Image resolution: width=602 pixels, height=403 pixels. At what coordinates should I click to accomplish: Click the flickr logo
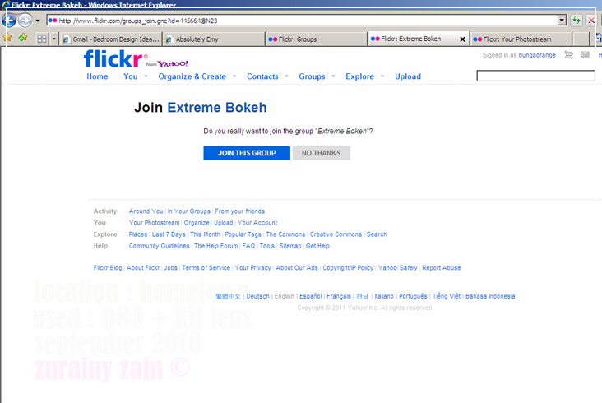[113, 58]
